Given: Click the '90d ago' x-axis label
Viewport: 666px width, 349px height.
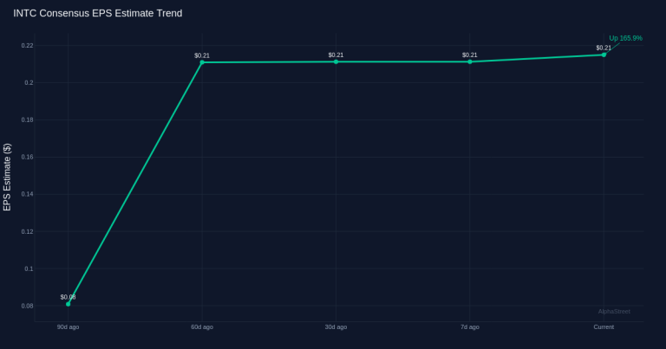Looking at the screenshot, I should click(68, 327).
